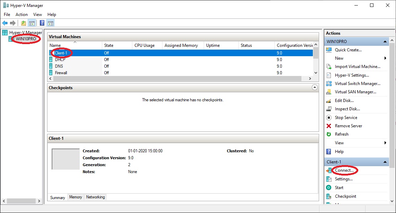Click the green Refresh icon

[329, 134]
